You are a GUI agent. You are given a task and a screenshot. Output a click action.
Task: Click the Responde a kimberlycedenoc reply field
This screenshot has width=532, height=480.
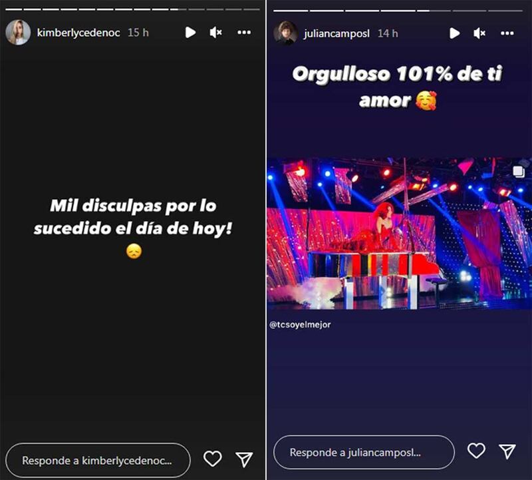click(98, 460)
